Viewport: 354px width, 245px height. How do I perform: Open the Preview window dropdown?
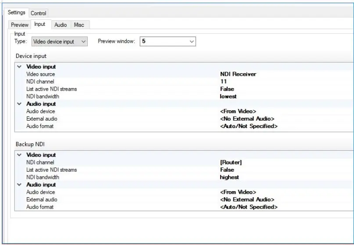click(168, 42)
